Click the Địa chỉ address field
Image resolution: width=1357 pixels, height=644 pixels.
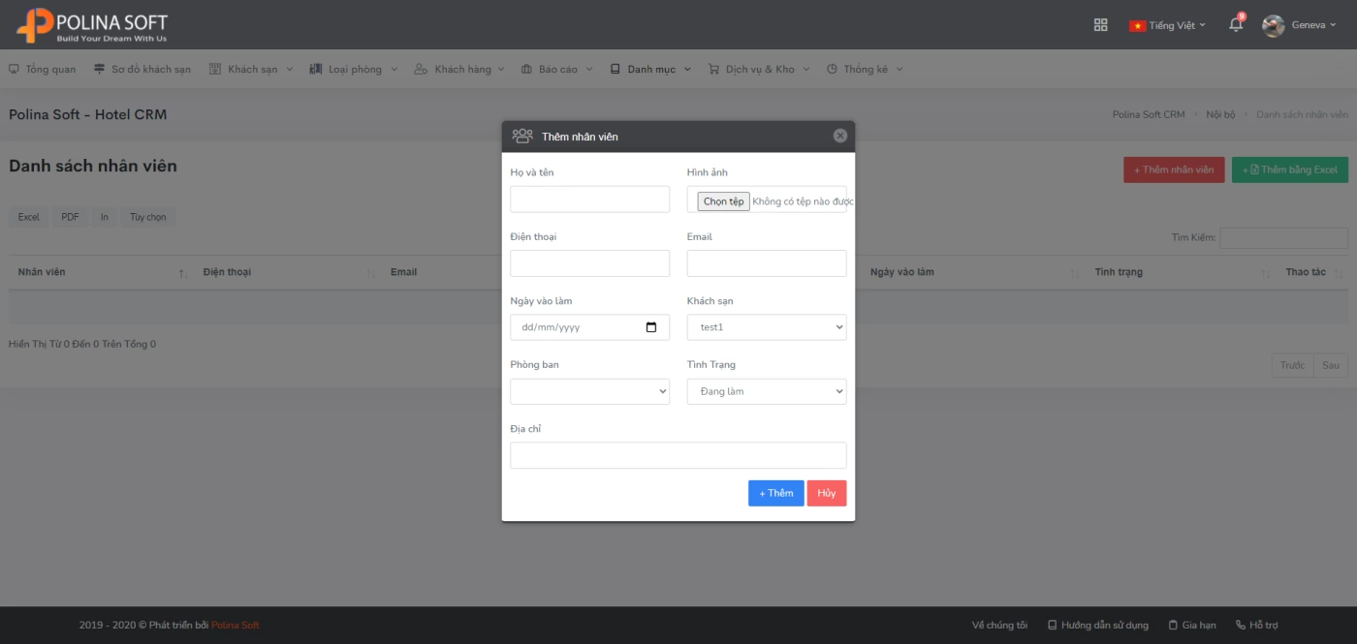(x=678, y=455)
